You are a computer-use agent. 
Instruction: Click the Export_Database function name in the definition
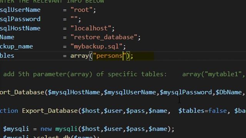coord(50,111)
